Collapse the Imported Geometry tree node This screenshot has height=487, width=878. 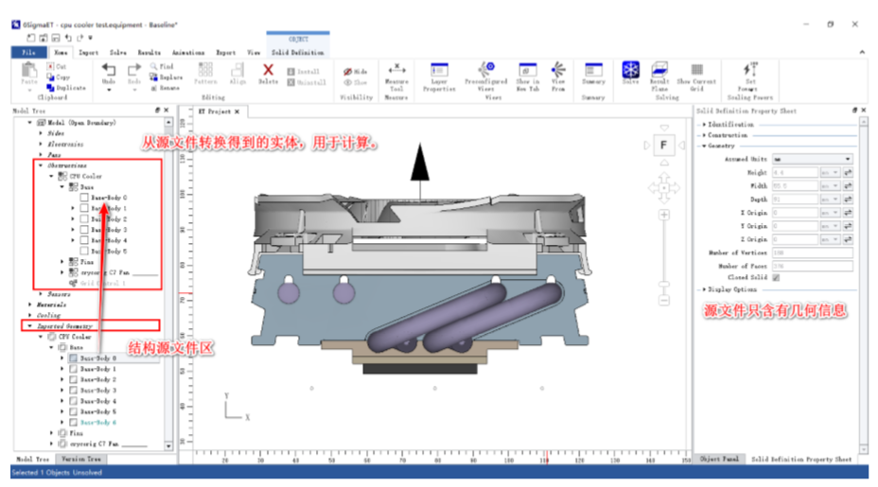pos(29,326)
